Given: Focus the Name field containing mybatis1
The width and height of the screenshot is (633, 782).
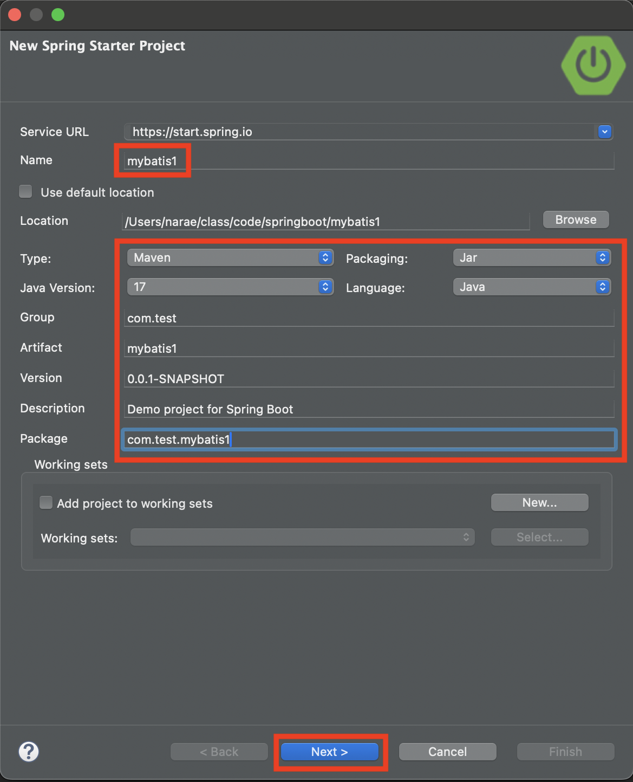Looking at the screenshot, I should click(x=369, y=161).
